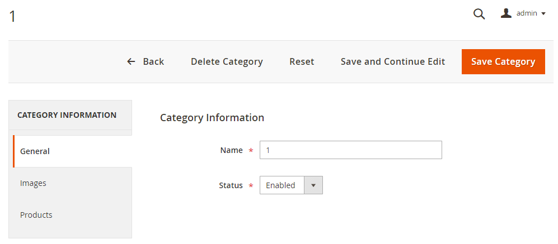Screen dimensions: 558x244
Task: Click the left arrow beside Back
Action: (x=131, y=61)
